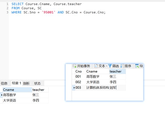Click the 李四 cell in the Course table

(118, 82)
